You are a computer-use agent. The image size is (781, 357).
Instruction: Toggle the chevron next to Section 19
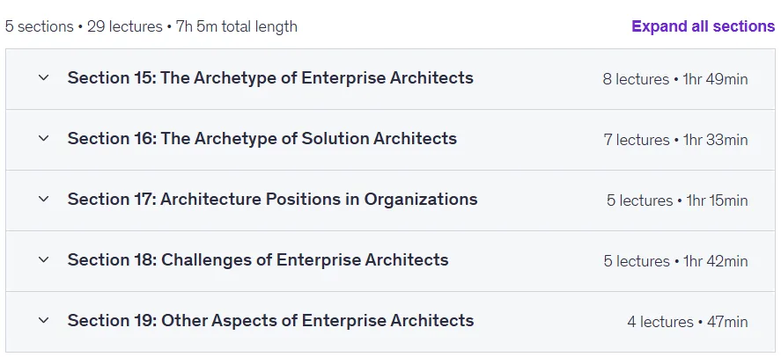pos(44,320)
